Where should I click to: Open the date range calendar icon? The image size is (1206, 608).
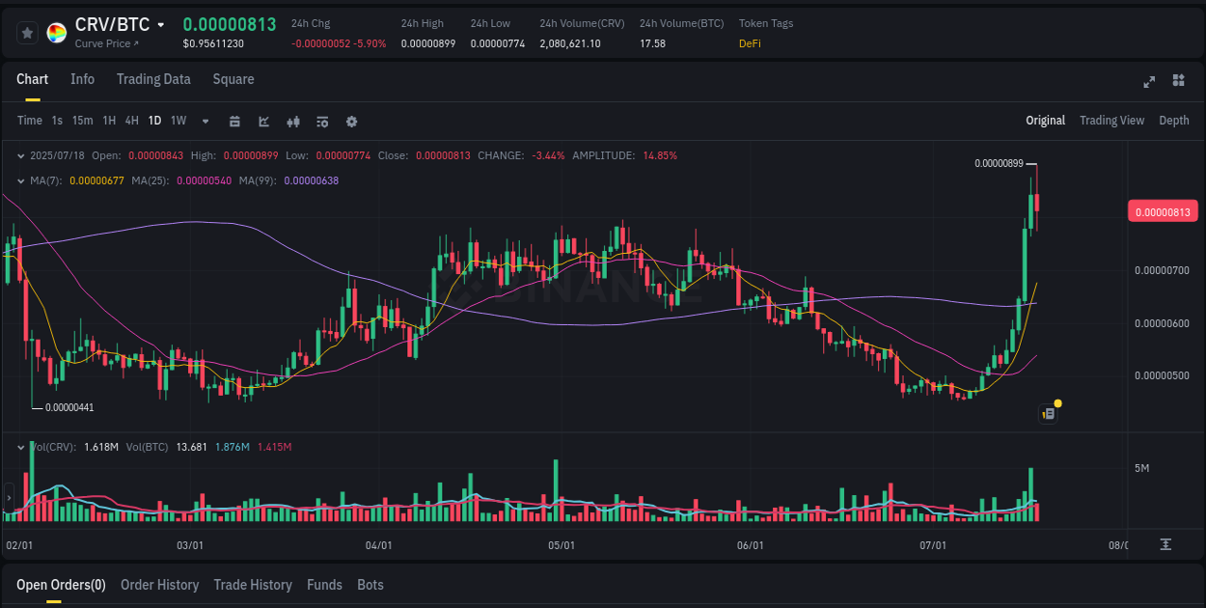234,122
